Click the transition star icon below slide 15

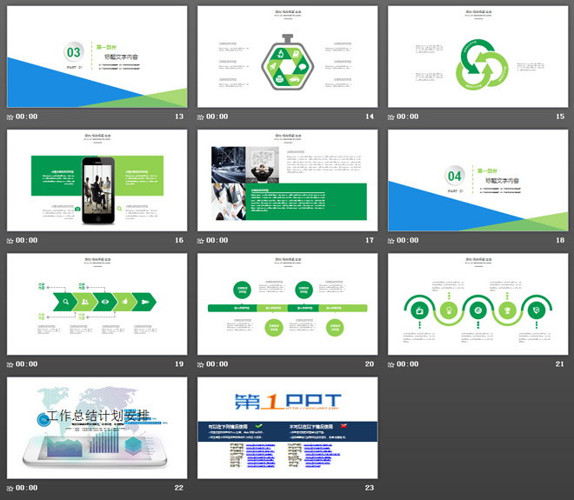(391, 117)
